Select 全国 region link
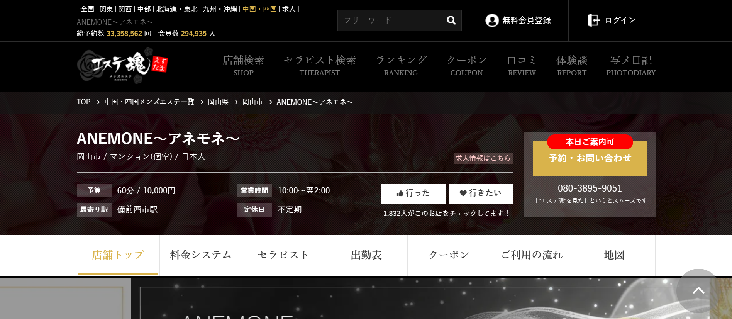 pyautogui.click(x=87, y=9)
